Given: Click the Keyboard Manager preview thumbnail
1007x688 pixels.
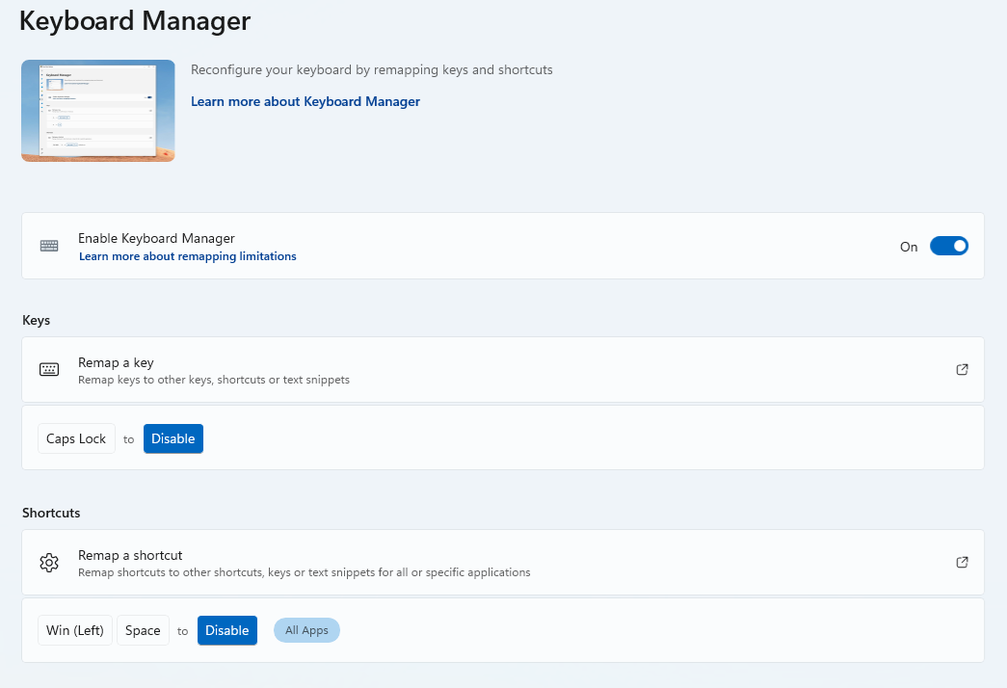Looking at the screenshot, I should pyautogui.click(x=98, y=111).
